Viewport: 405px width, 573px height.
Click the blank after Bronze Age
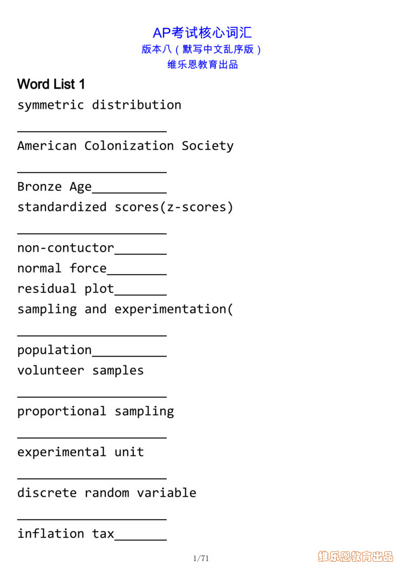tap(129, 191)
